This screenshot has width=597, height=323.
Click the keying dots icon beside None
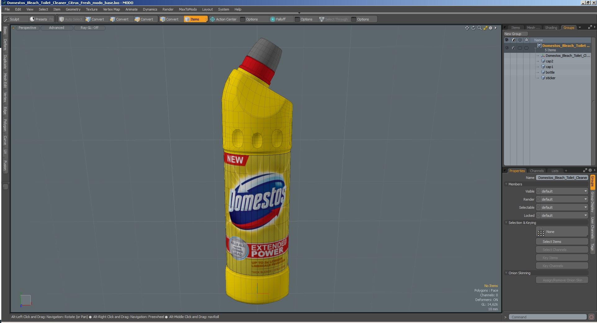pos(541,232)
